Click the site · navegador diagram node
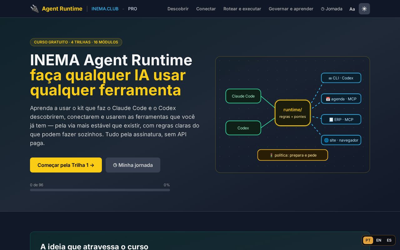The width and height of the screenshot is (400, 250). tap(341, 140)
